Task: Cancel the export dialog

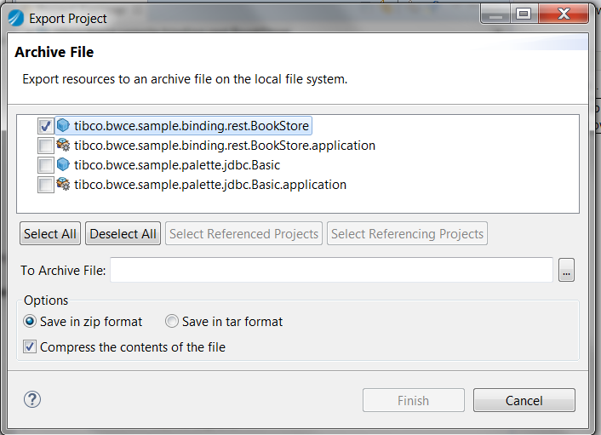Action: point(524,400)
